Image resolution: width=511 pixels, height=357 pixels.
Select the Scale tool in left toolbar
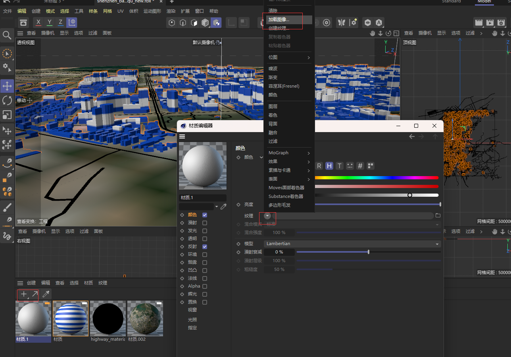(7, 115)
